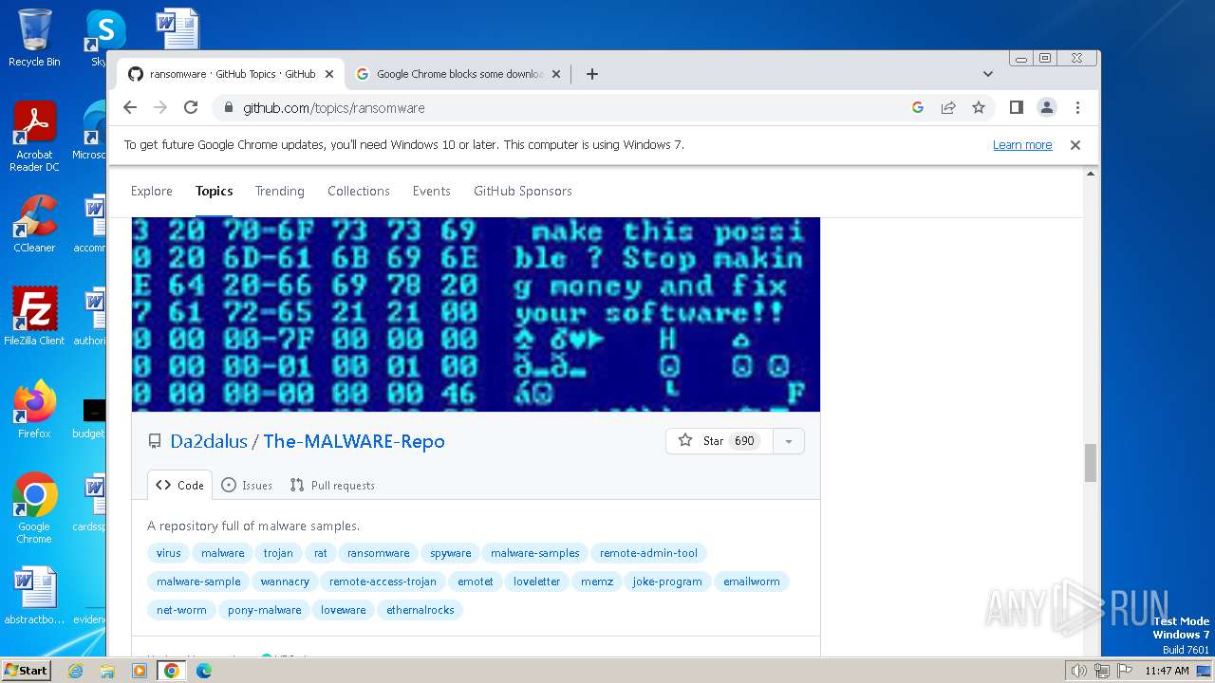Close the ransomware GitHub Topics tab
Viewport: 1215px width, 683px height.
coord(329,73)
